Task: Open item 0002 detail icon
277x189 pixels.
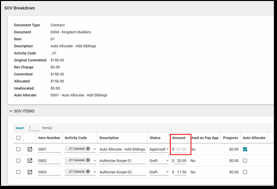Action: 30,161
